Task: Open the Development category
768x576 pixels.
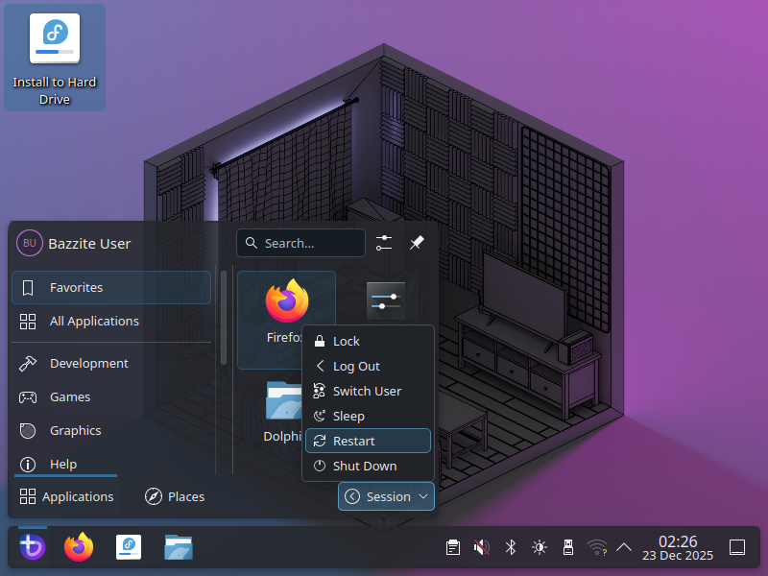Action: 111,364
